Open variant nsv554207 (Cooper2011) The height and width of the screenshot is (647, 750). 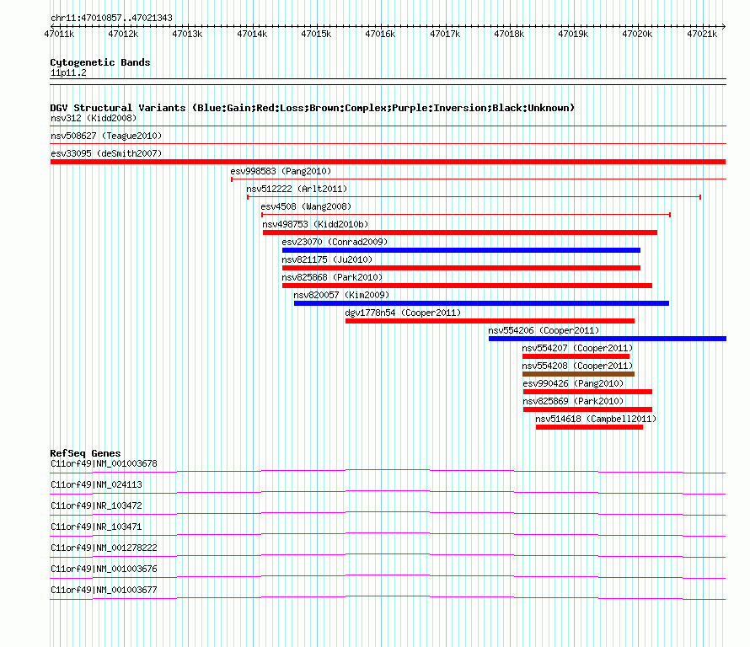coord(577,348)
